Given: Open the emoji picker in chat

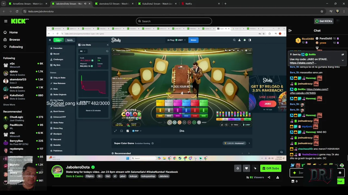Looking at the screenshot, I should [340, 173].
